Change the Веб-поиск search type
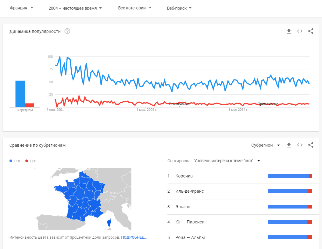This screenshot has width=322, height=249. [x=179, y=8]
